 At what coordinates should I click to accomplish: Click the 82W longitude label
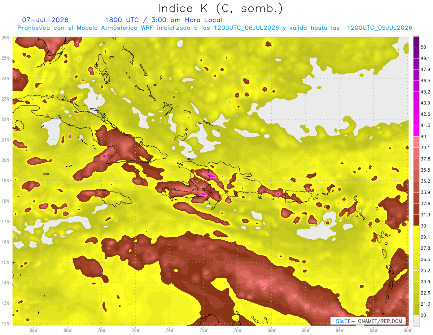(x=34, y=330)
